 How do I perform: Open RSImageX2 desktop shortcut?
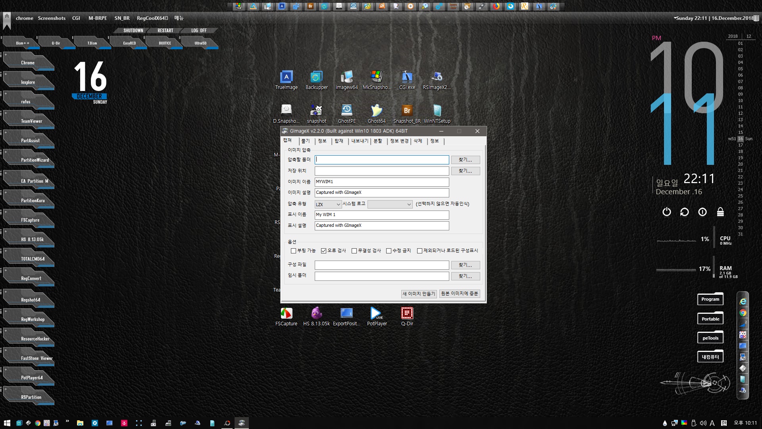coord(437,80)
